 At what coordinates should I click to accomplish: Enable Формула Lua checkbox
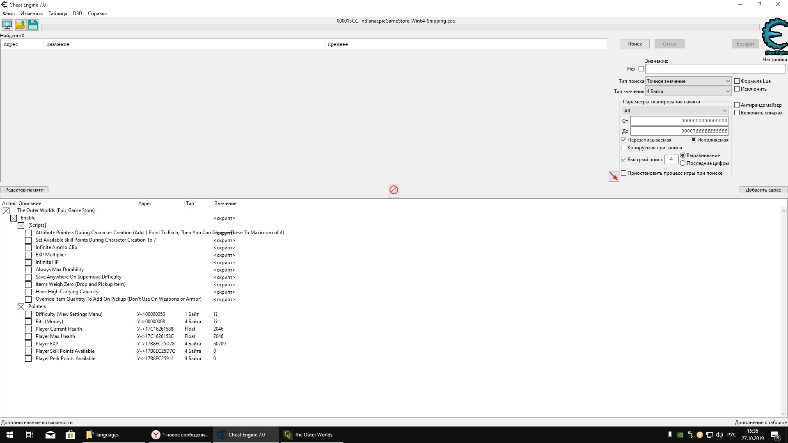[x=737, y=81]
